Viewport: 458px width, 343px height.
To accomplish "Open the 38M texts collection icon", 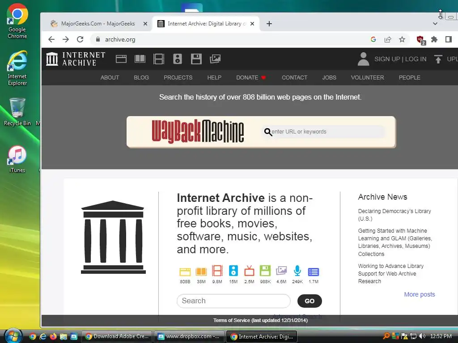I will 201,272.
